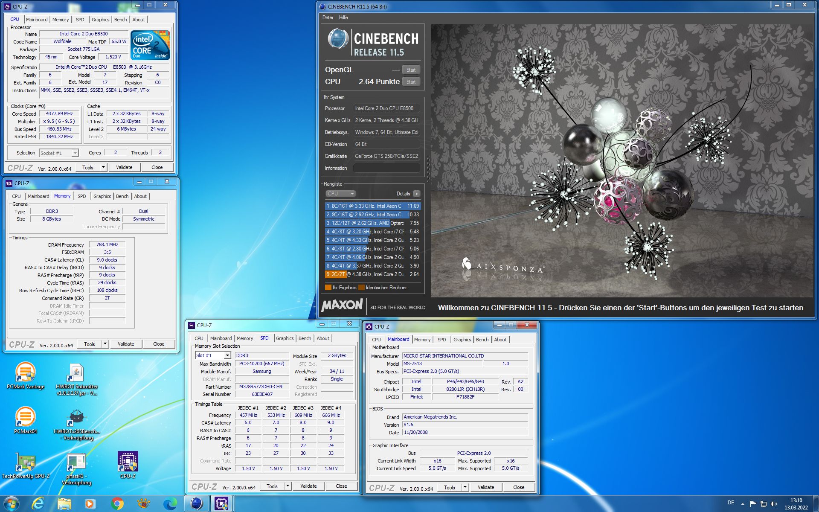
Task: Launch Internet Explorer from taskbar
Action: [38, 504]
